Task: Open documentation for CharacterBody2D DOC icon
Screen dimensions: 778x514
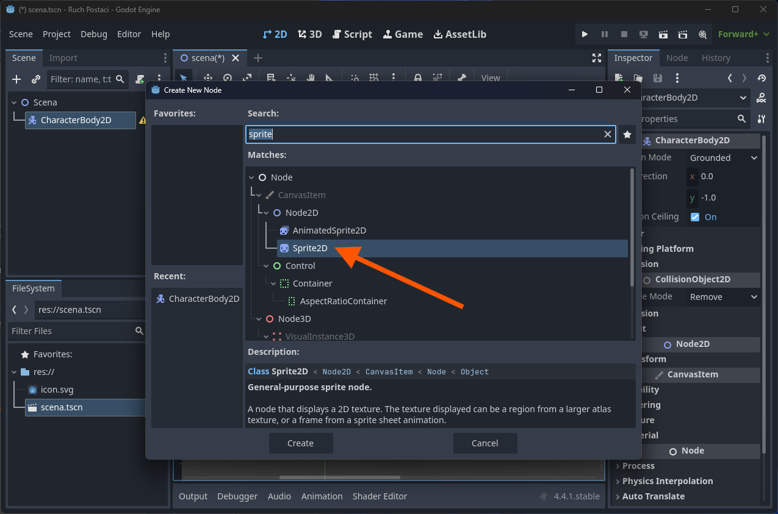Action: [x=762, y=98]
